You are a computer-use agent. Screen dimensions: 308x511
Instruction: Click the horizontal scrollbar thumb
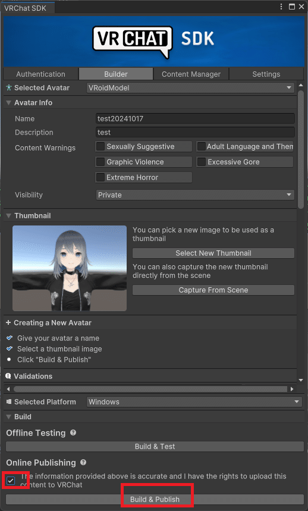(x=150, y=389)
